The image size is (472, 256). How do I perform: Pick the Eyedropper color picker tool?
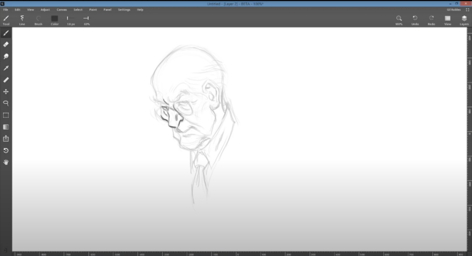pos(6,68)
